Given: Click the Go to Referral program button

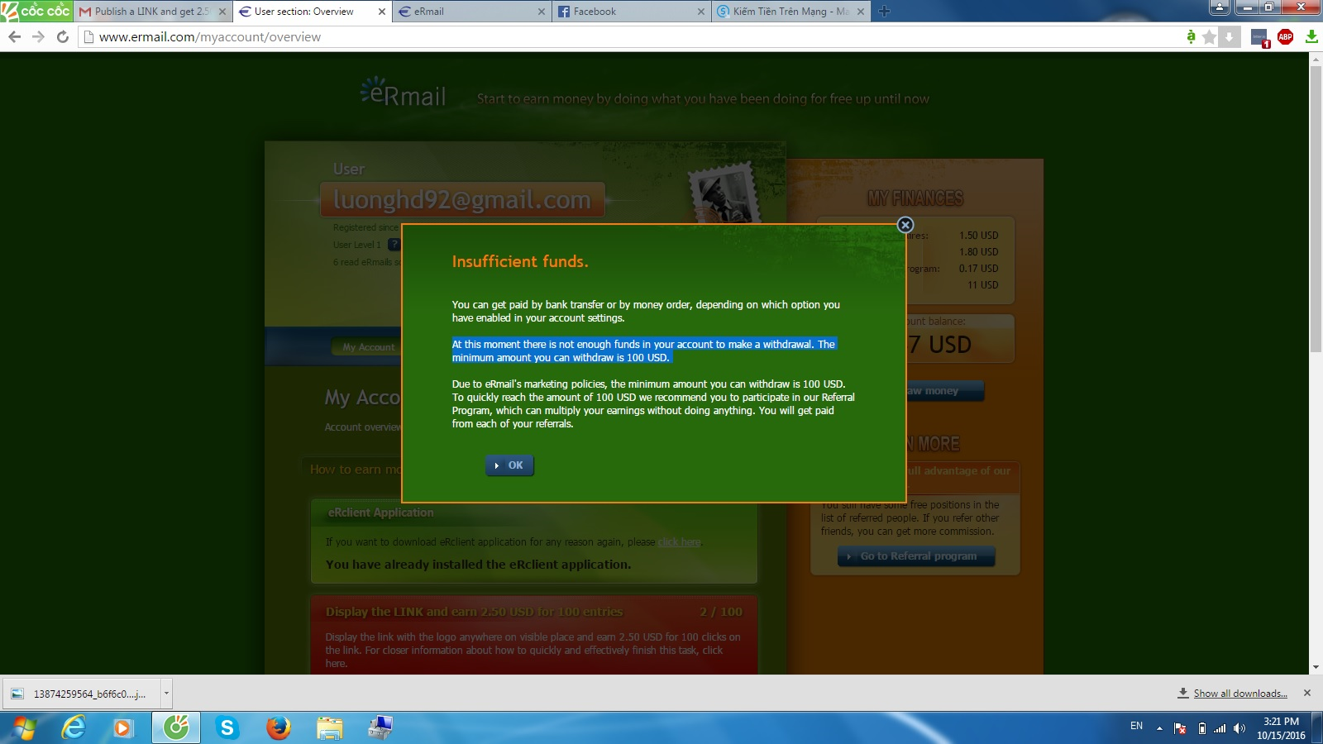Looking at the screenshot, I should coord(916,556).
